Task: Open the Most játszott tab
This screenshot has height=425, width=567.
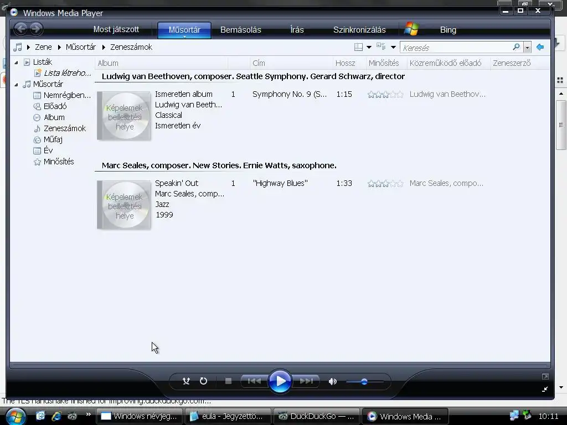Action: coord(116,30)
